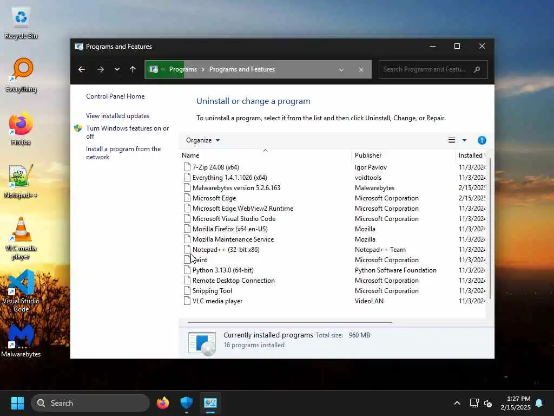The height and width of the screenshot is (416, 554).
Task: Click publisher Python Software Foundation
Action: [x=395, y=270]
